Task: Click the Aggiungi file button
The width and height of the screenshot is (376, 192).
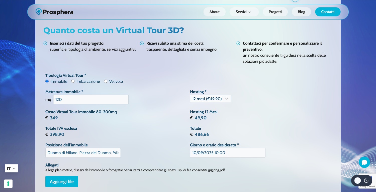Action: pyautogui.click(x=62, y=181)
